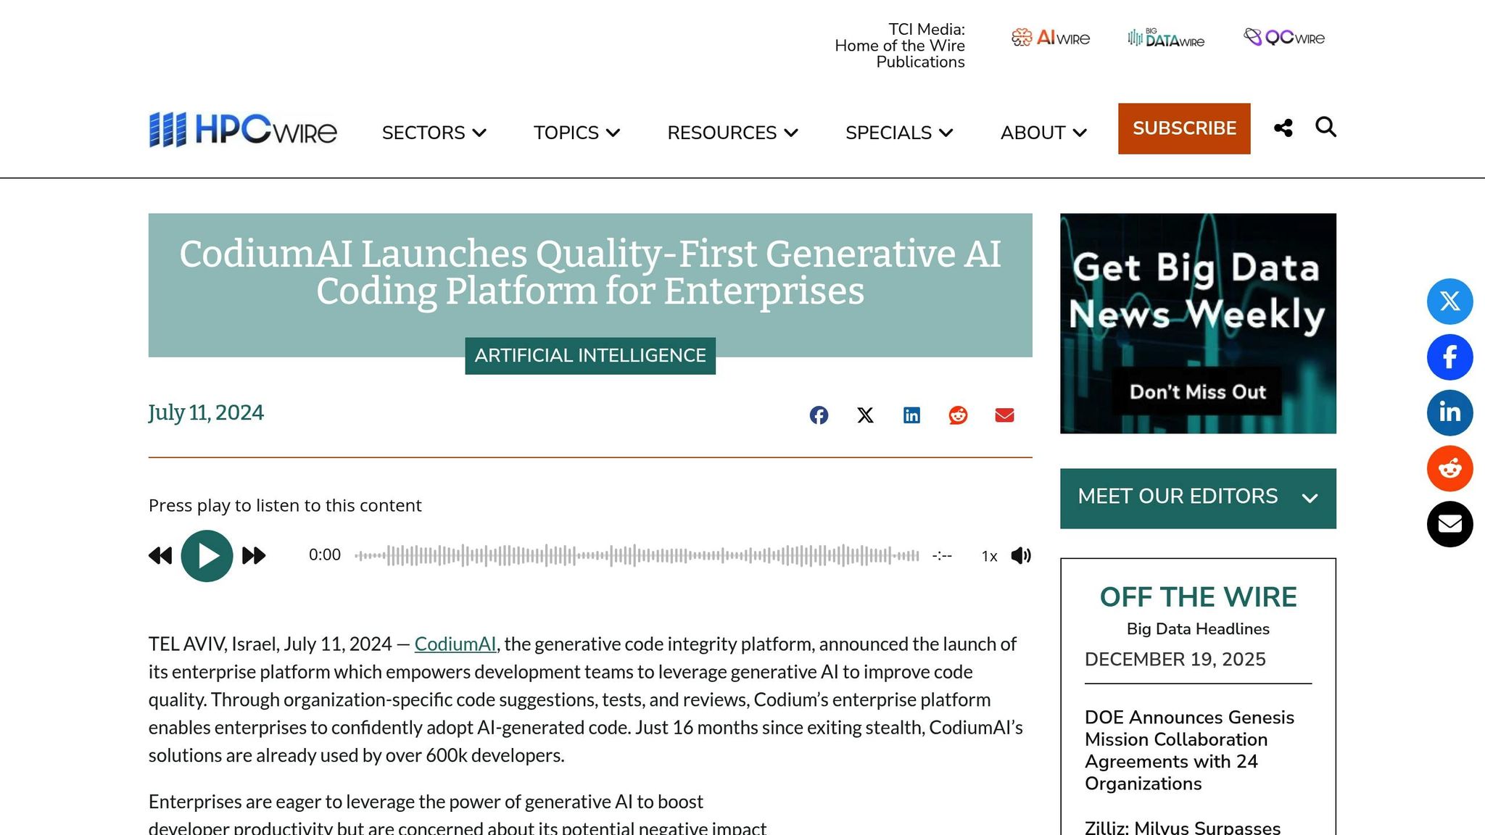Click the Subscribe button
1485x835 pixels.
point(1183,128)
